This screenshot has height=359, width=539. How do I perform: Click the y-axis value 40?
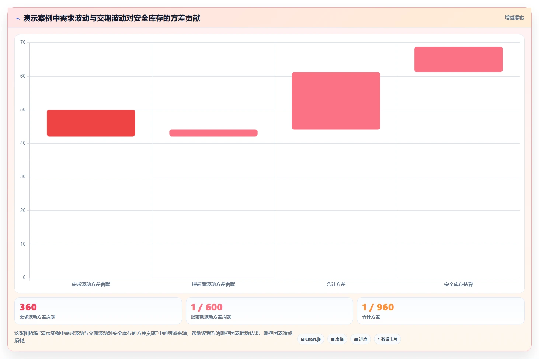(x=23, y=143)
